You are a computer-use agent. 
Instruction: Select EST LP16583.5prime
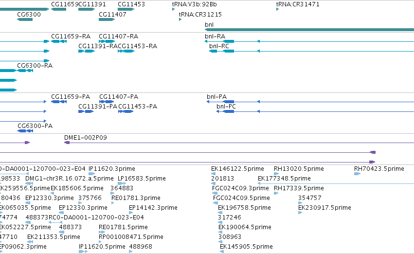142,179
